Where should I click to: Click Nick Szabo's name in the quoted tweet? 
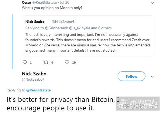35,21
